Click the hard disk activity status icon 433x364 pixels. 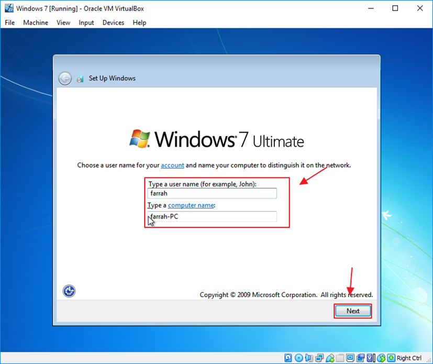tap(288, 358)
